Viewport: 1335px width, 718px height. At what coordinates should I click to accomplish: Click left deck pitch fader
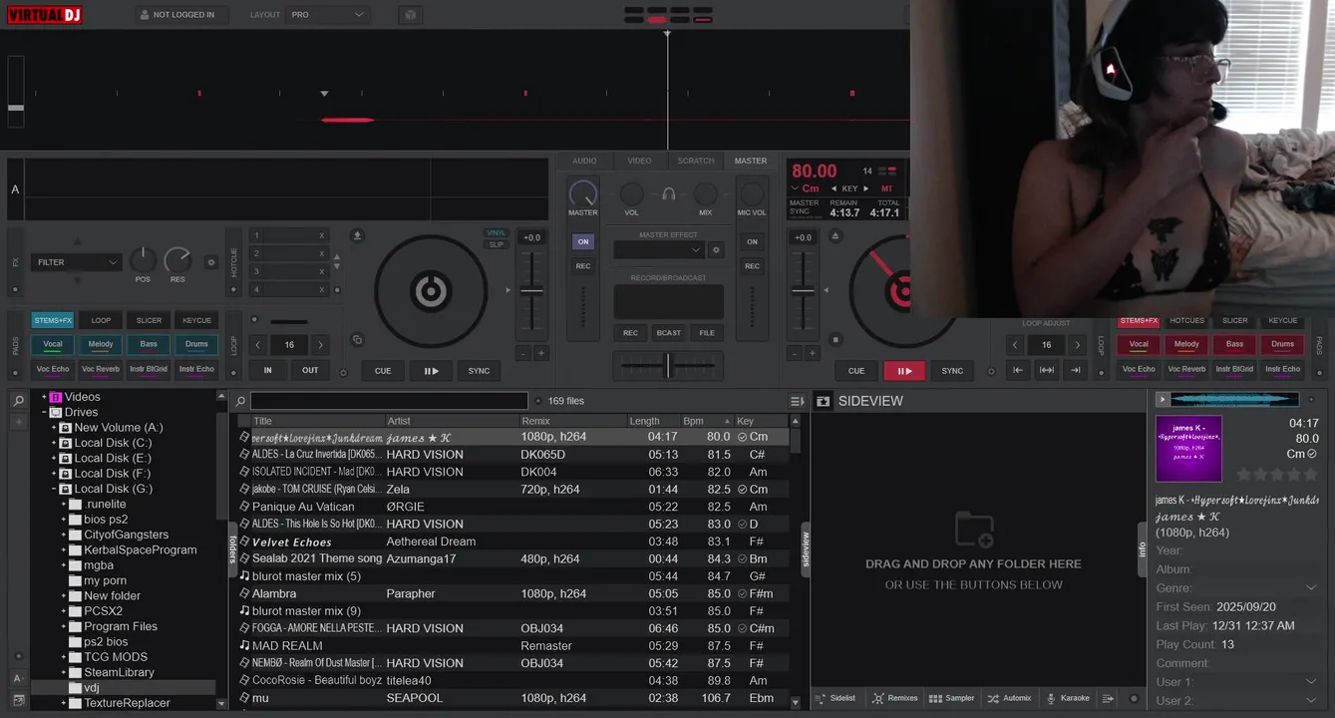point(532,291)
